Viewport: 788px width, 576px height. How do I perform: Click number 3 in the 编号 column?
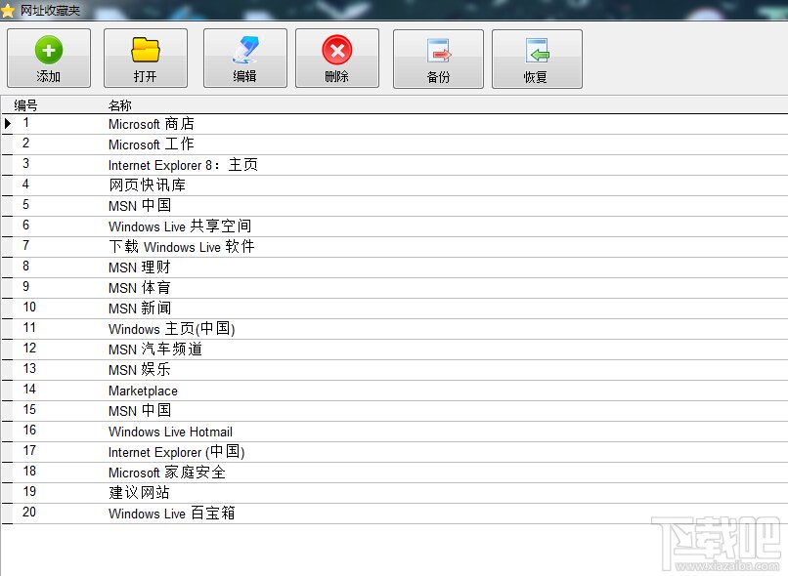click(26, 164)
